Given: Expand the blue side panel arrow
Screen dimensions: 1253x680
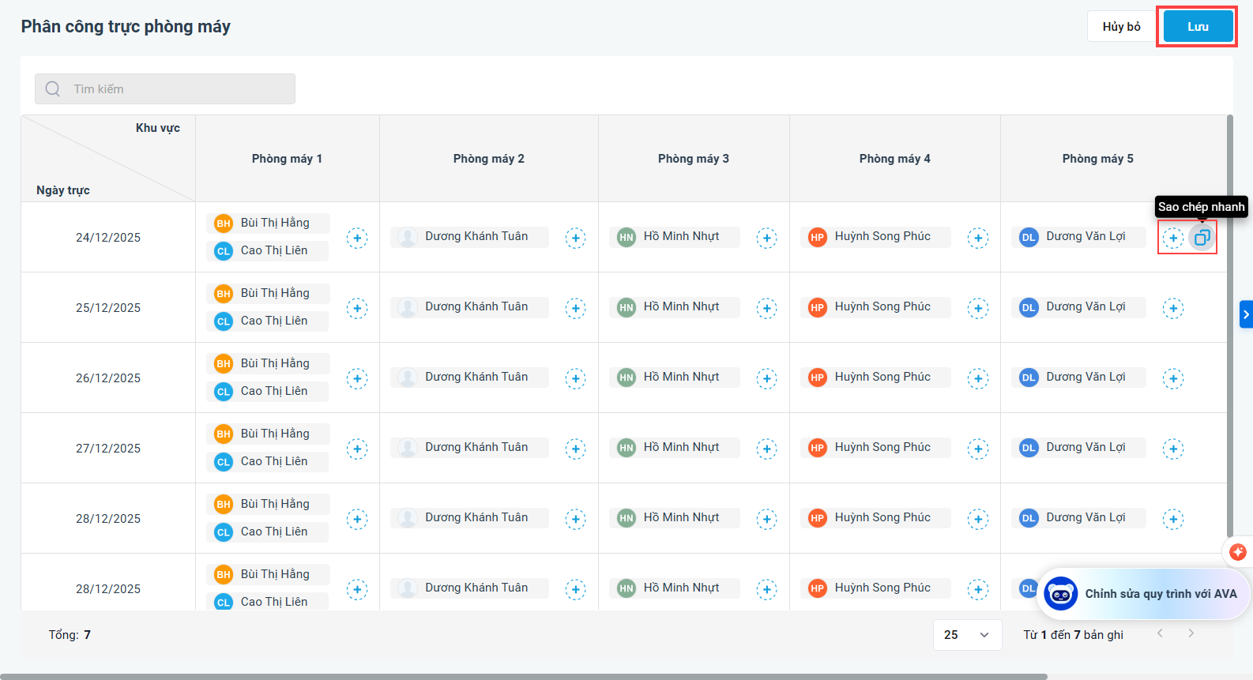Looking at the screenshot, I should click(x=1246, y=314).
